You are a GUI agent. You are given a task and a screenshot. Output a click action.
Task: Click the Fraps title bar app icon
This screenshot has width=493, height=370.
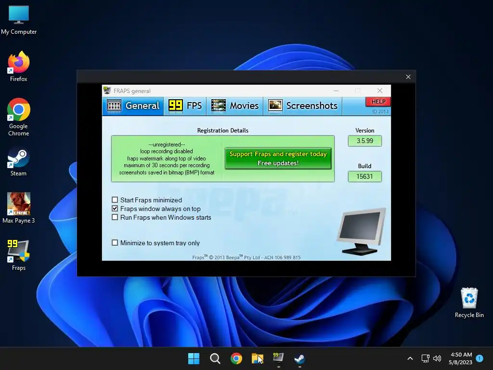[x=107, y=91]
